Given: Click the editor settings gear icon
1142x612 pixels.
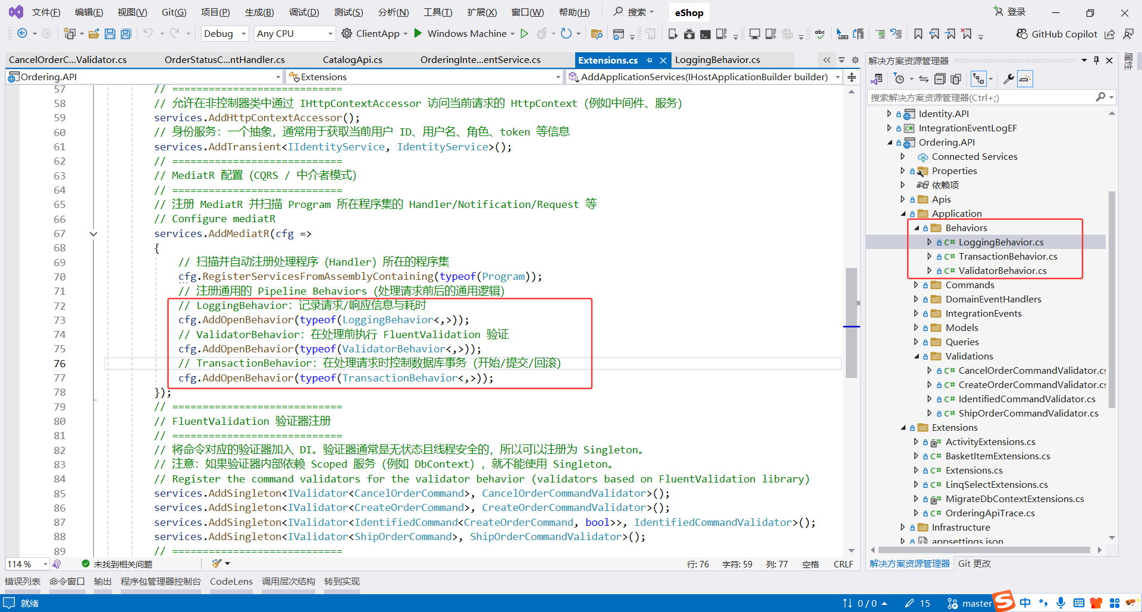Looking at the screenshot, I should point(855,60).
